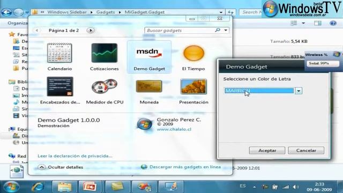Click the Explorer Back navigation button

tap(6, 12)
